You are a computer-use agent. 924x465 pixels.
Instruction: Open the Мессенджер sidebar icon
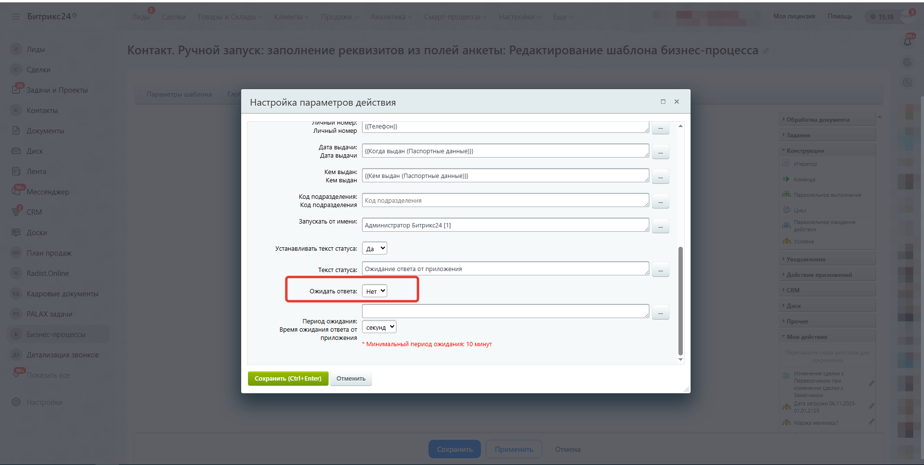coord(16,192)
